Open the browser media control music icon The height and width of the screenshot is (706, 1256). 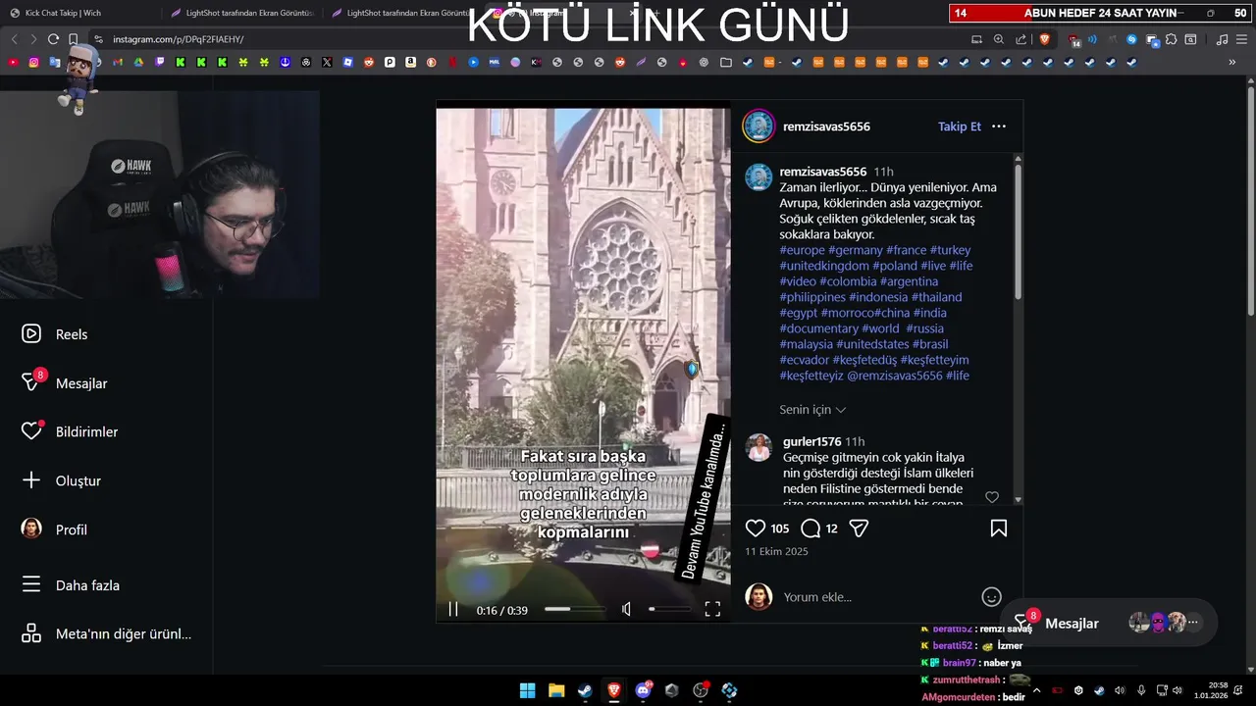(x=1222, y=39)
